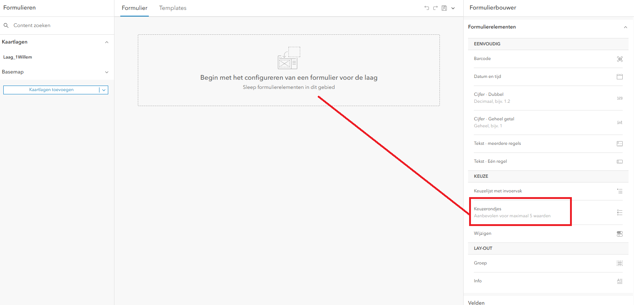The image size is (634, 305).
Task: Click the undo arrow icon
Action: point(426,8)
